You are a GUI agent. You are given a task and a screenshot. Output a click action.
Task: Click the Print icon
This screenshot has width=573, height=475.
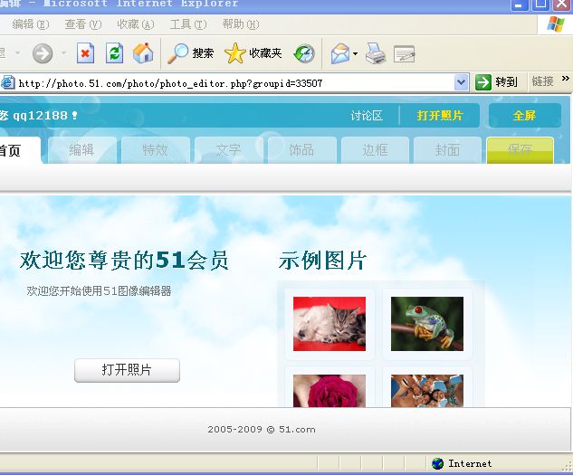click(x=376, y=53)
